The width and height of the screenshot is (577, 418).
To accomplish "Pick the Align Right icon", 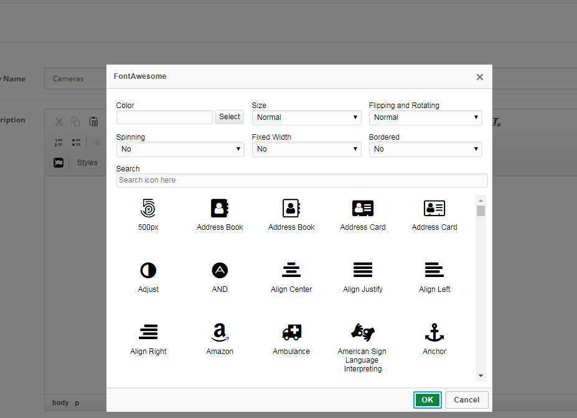I will tap(148, 332).
